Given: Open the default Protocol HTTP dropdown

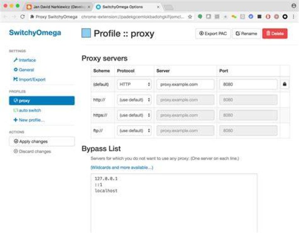Looking at the screenshot, I should [134, 84].
